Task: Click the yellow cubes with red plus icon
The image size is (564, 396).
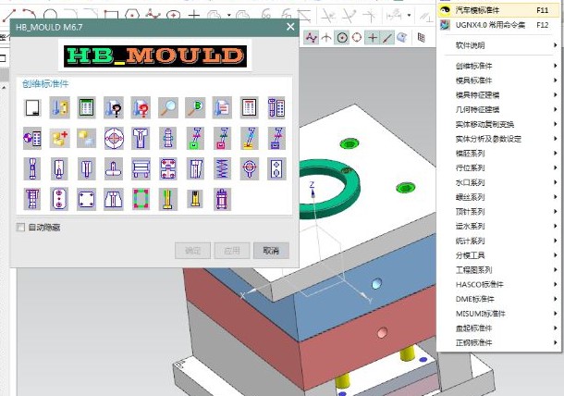Action: (x=59, y=138)
